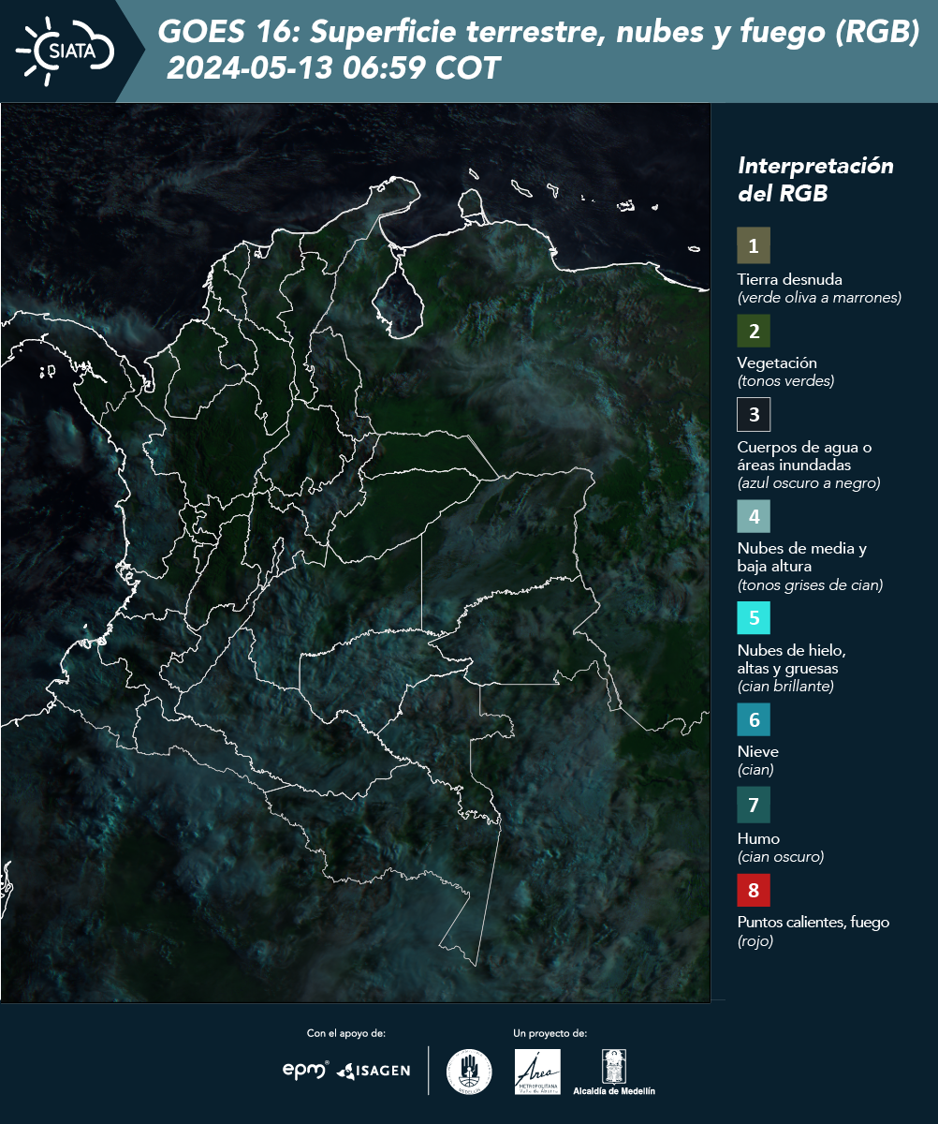Click the label Humo
Viewport: 938px width, 1124px height.
758,838
